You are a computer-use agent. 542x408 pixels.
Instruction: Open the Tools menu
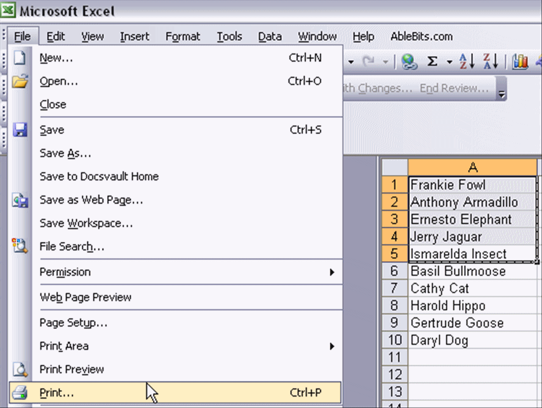[x=230, y=37]
